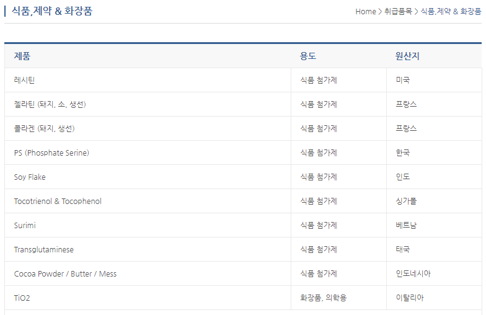
Task: Click the Soy Flake product entry
Action: click(30, 177)
